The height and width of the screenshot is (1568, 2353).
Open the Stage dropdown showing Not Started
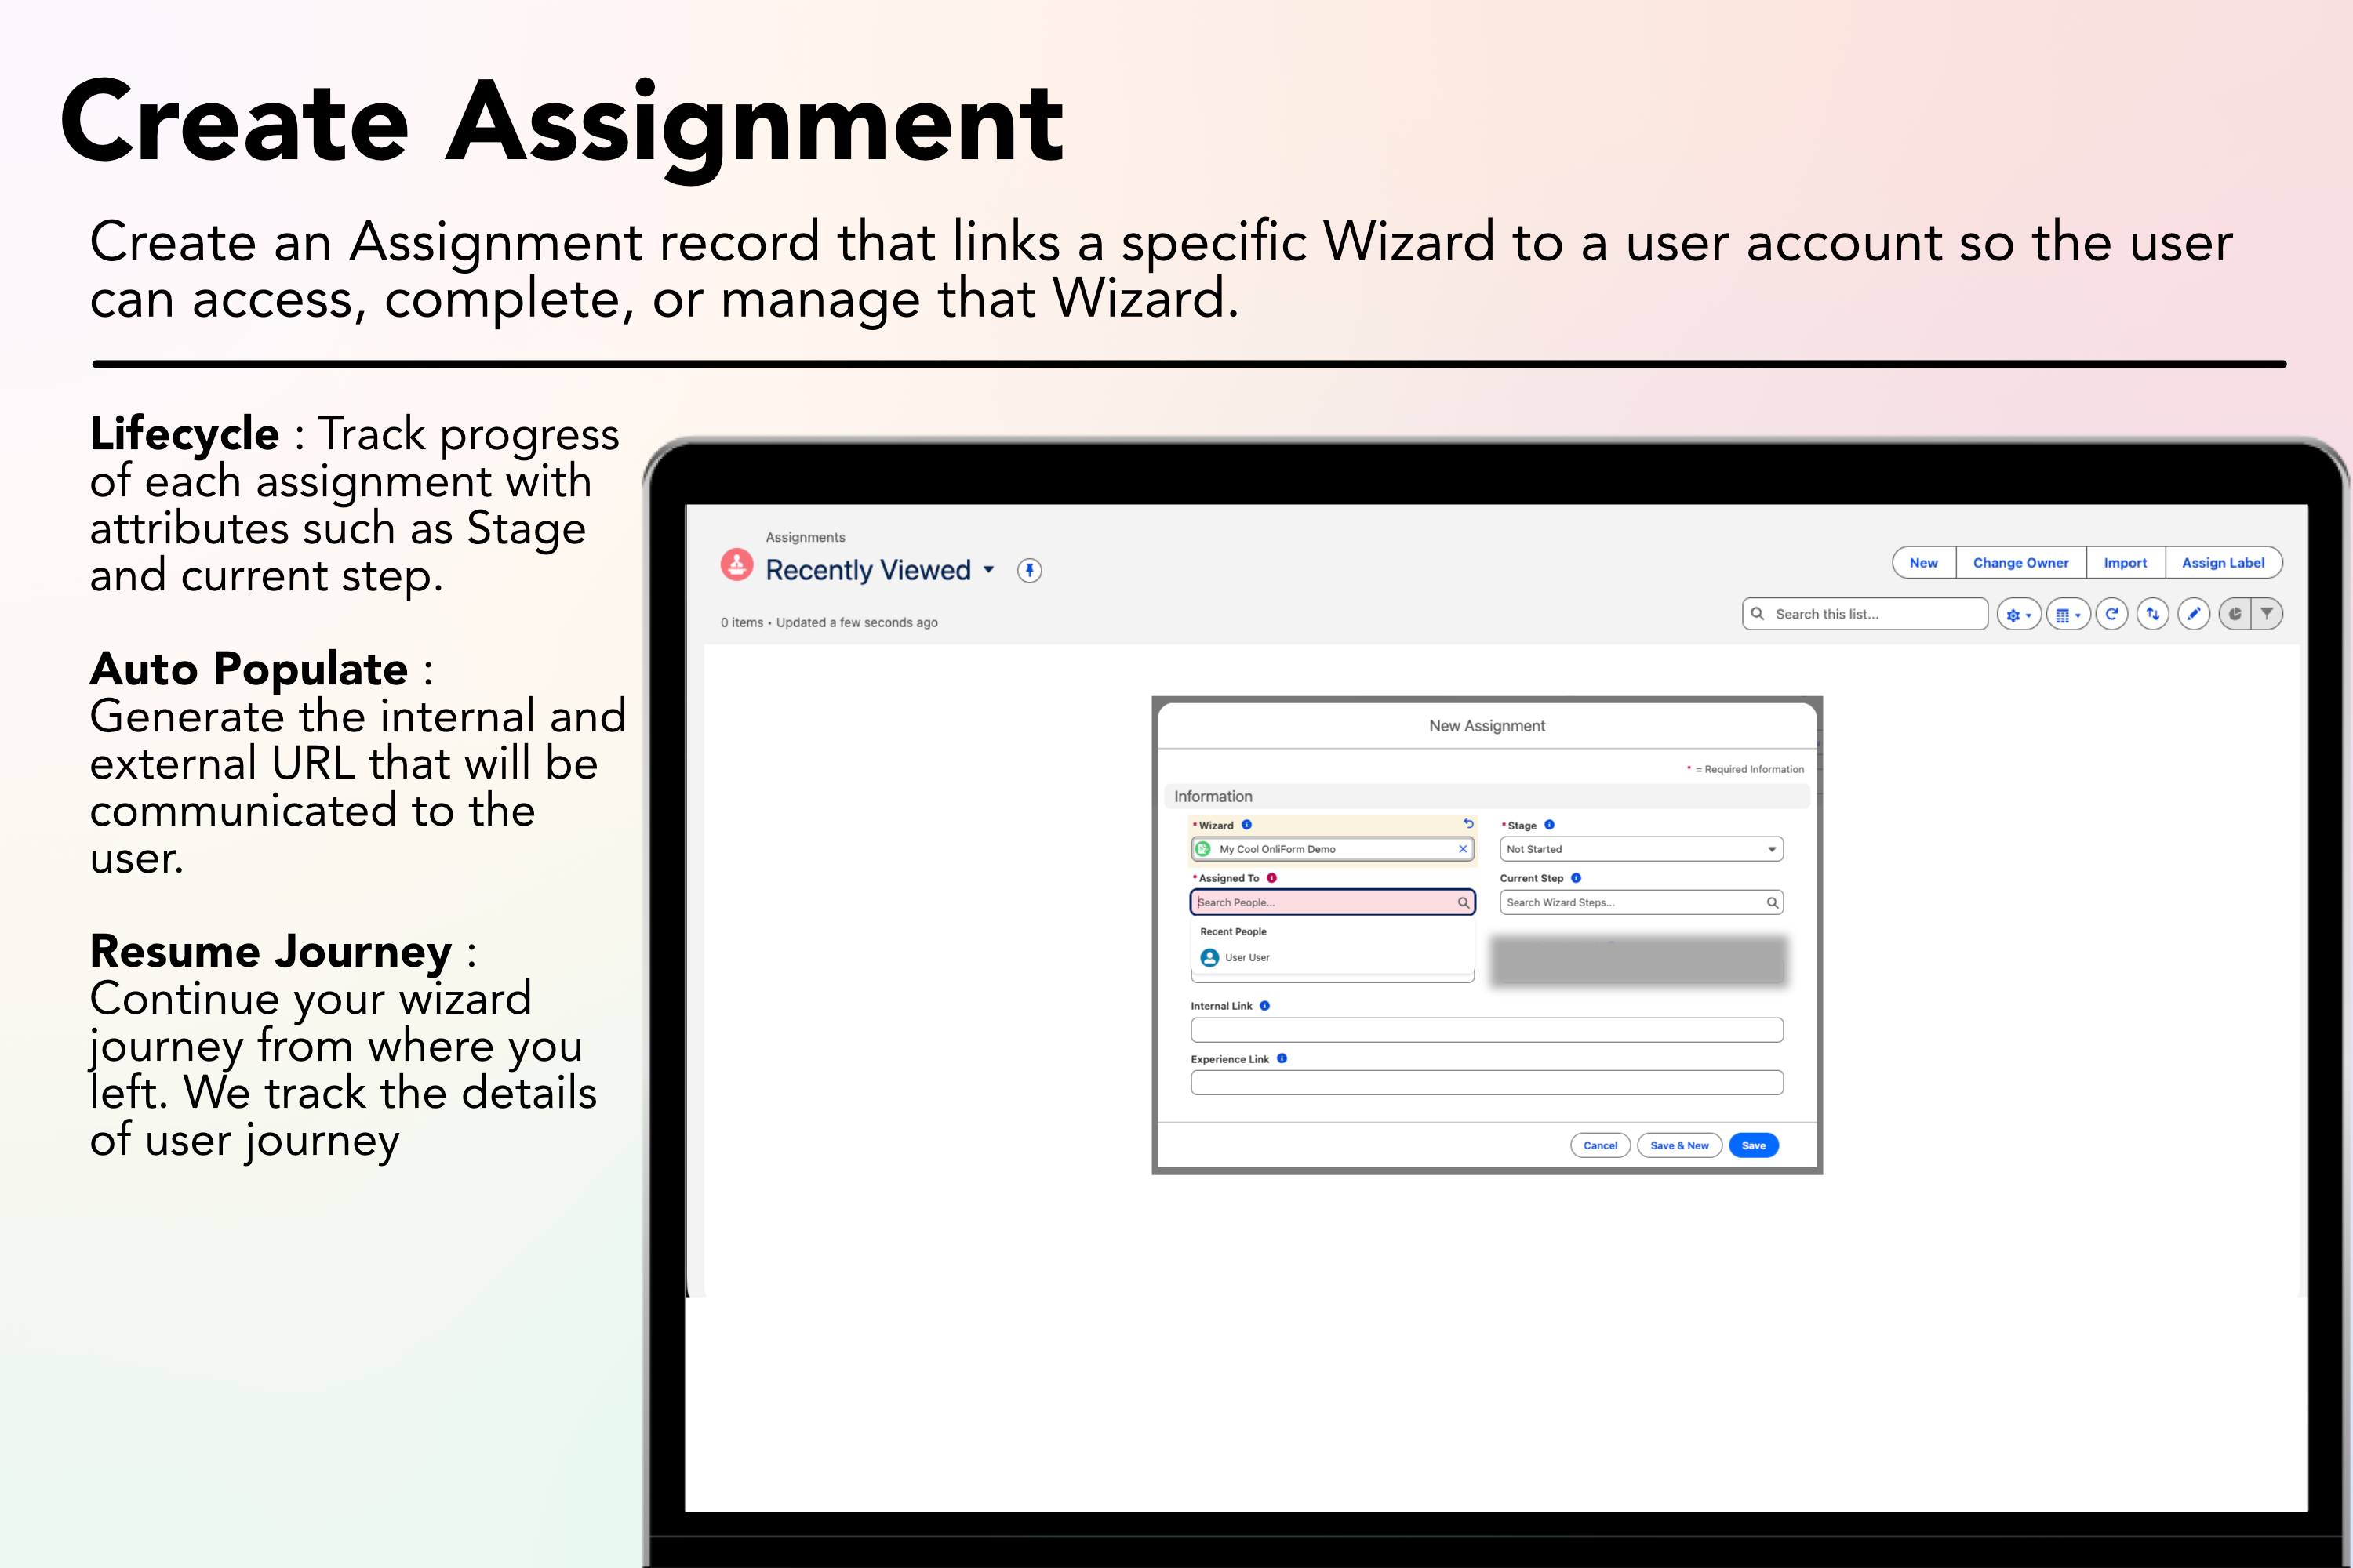[x=1641, y=849]
